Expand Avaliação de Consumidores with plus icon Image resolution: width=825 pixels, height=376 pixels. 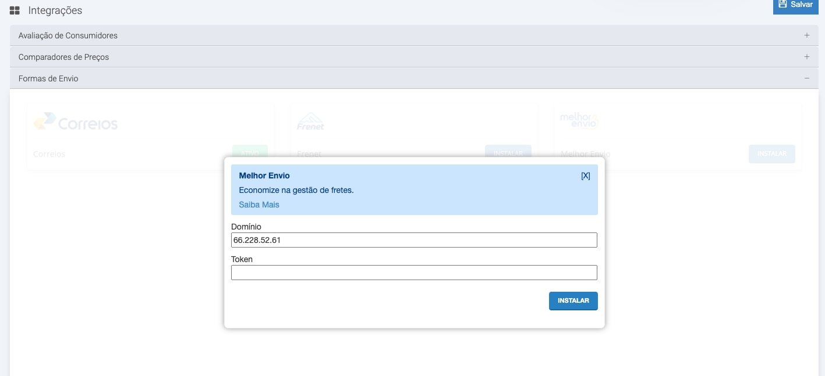pyautogui.click(x=806, y=35)
